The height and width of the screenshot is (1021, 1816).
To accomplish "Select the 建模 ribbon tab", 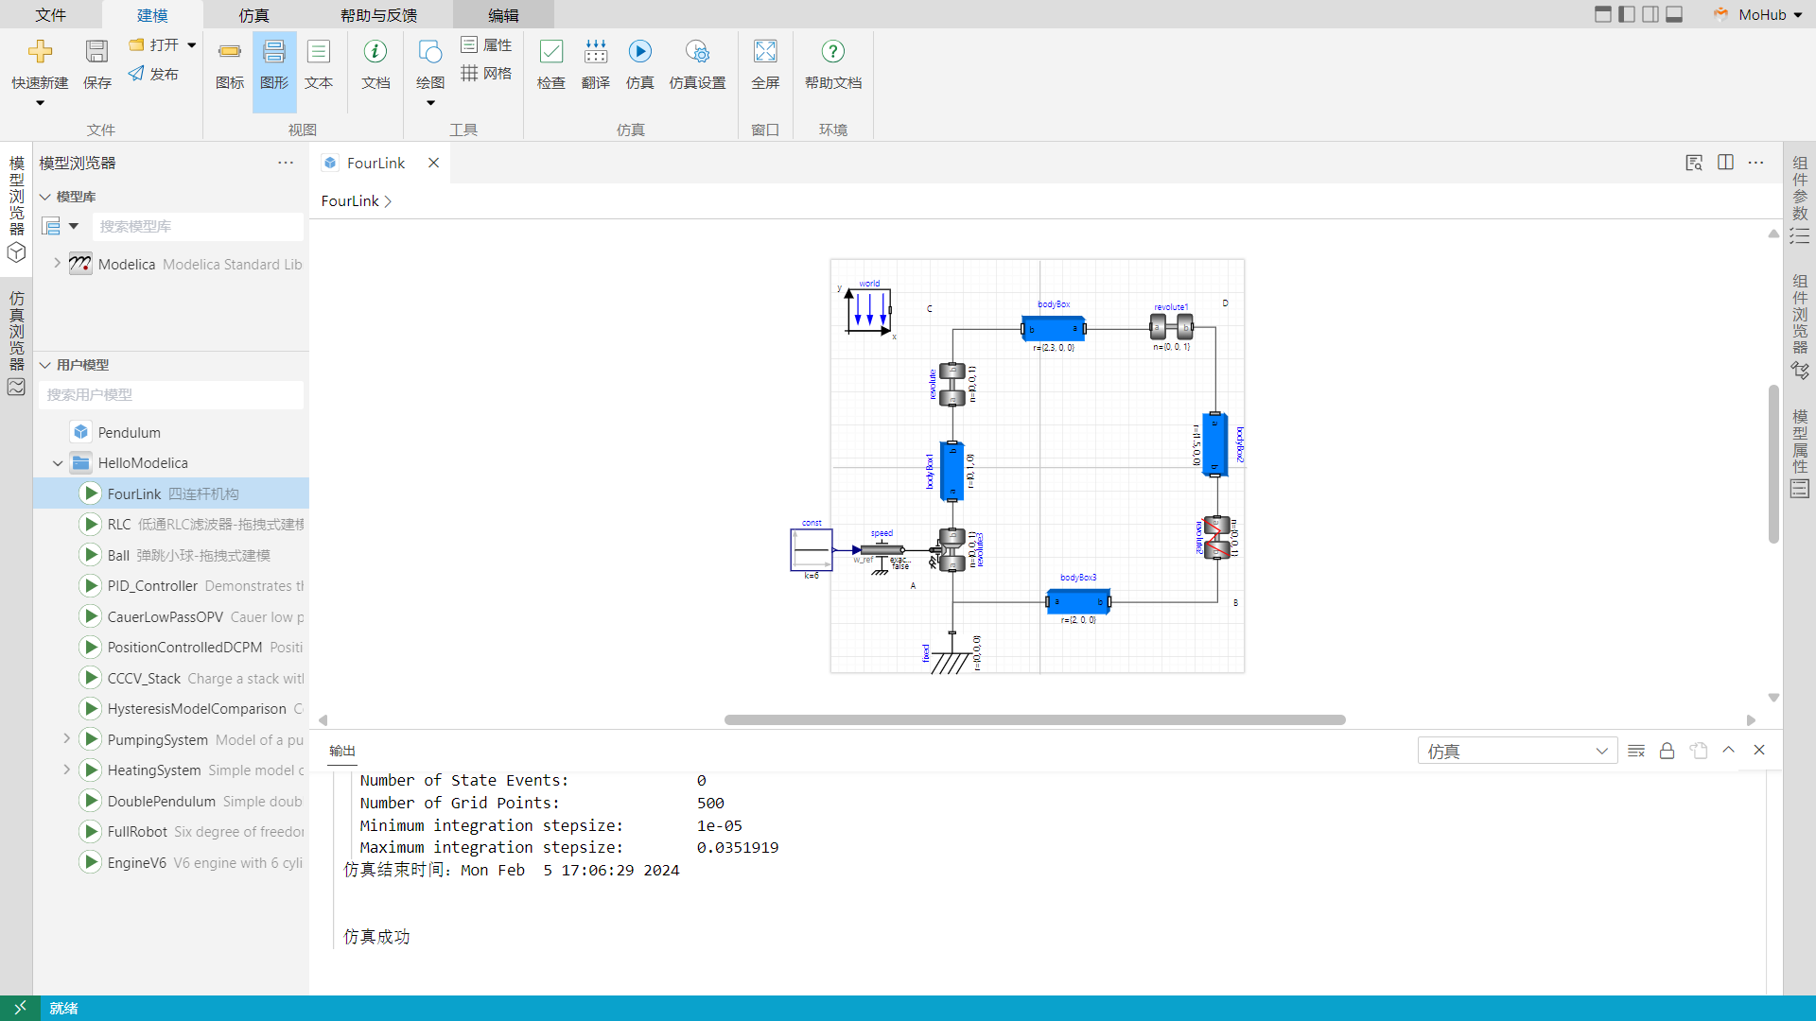I will tap(152, 15).
